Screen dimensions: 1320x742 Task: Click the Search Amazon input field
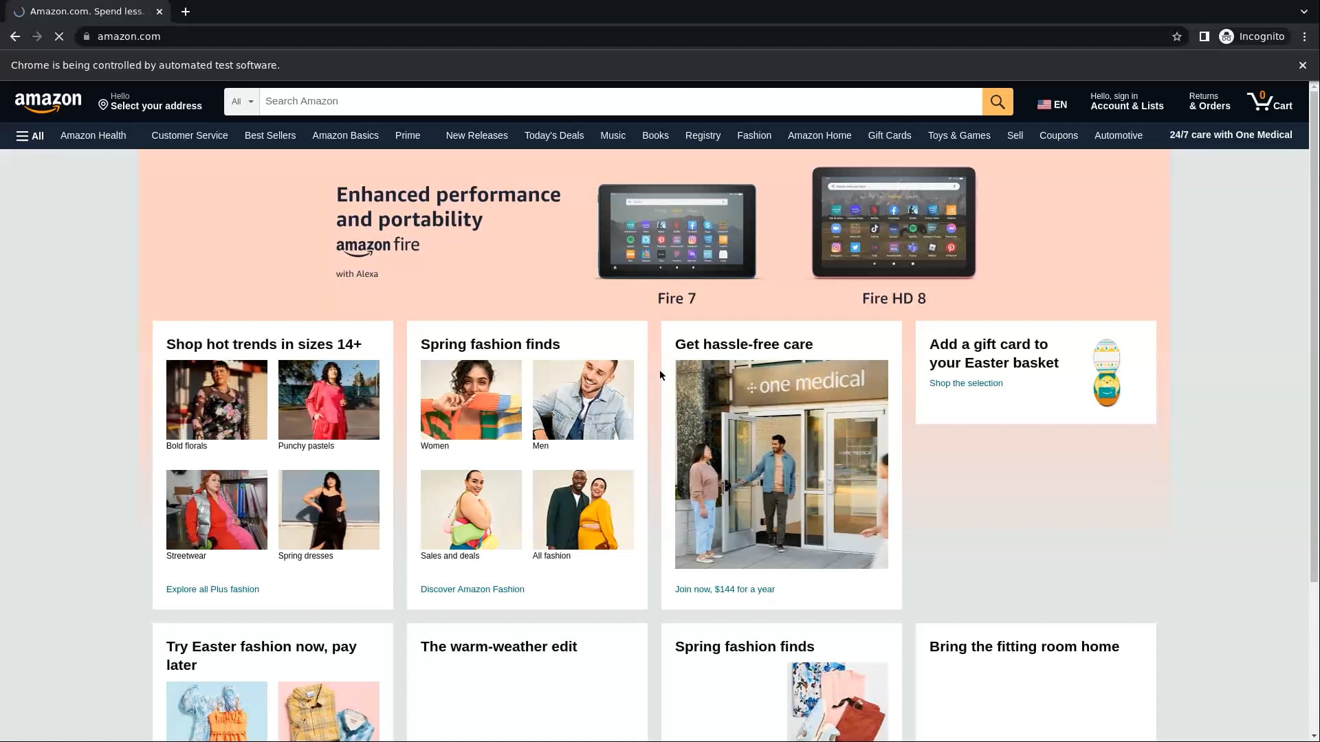[x=620, y=102]
